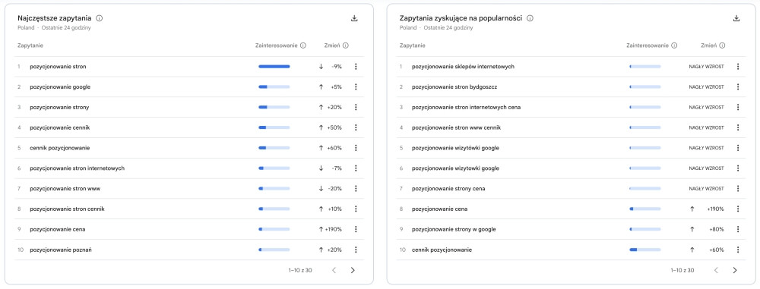Click the +80% change value

(717, 230)
